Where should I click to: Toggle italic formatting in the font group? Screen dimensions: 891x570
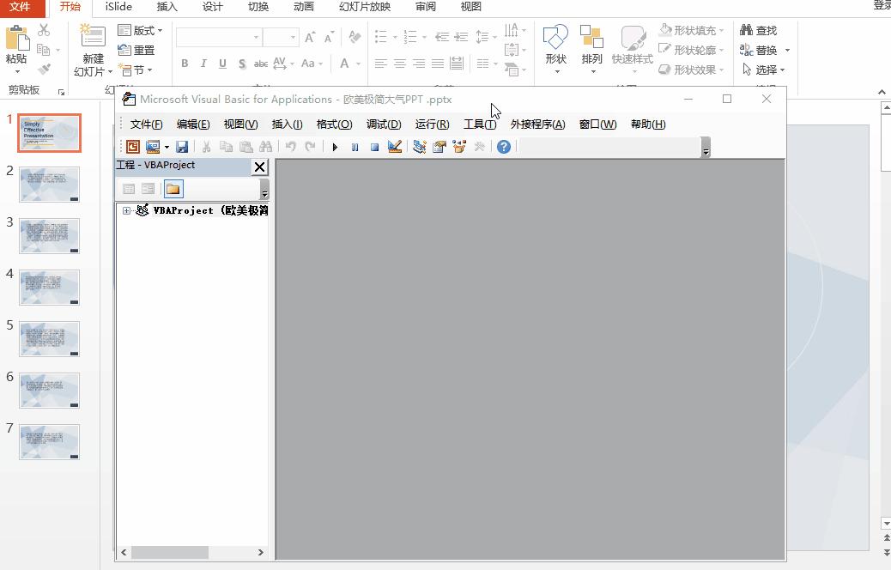pyautogui.click(x=203, y=64)
